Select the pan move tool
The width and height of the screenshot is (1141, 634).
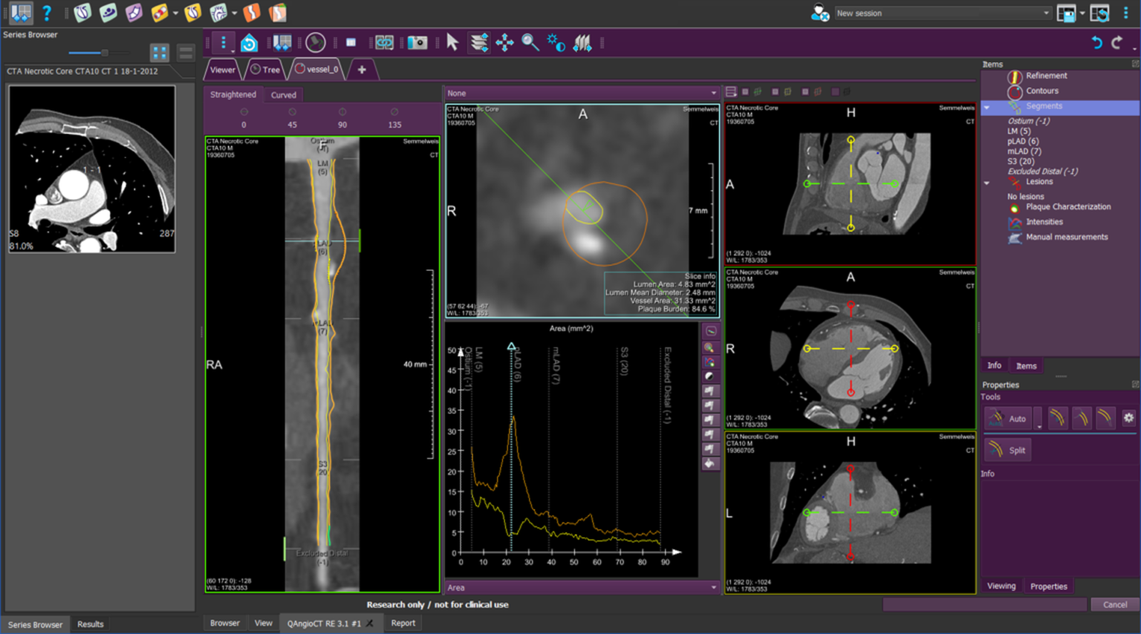[504, 43]
